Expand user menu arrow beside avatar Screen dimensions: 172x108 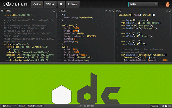163,4
